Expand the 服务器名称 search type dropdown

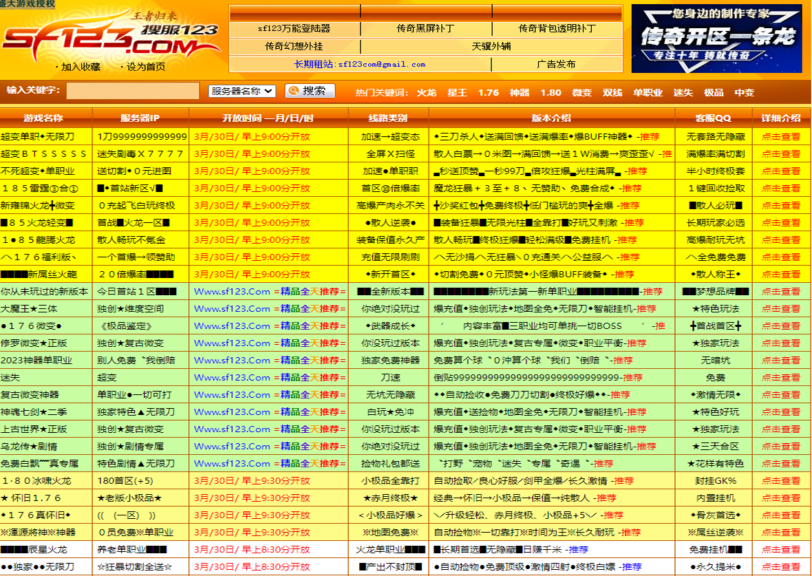tap(242, 91)
